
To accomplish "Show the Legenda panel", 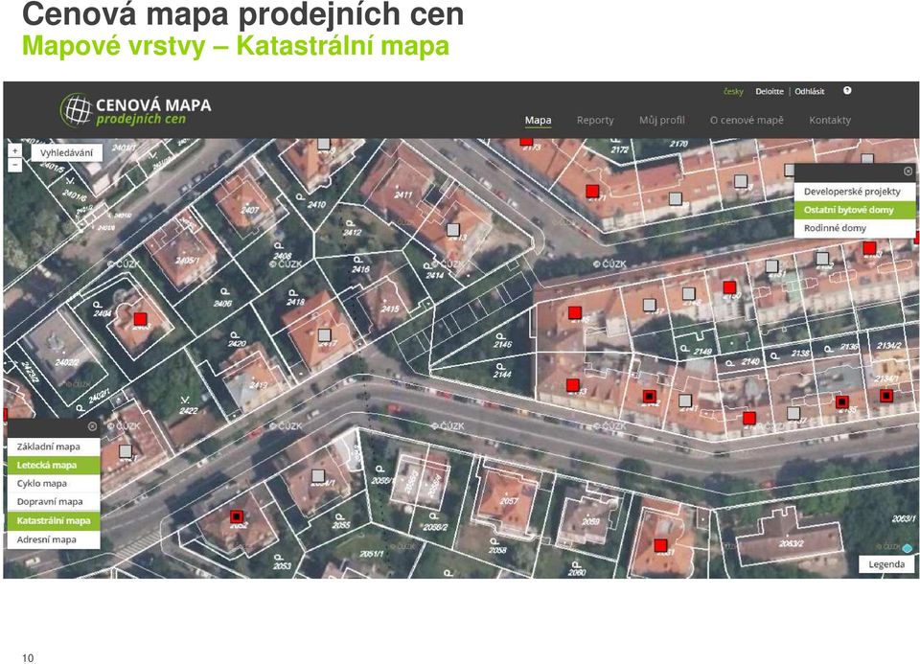I will point(886,564).
